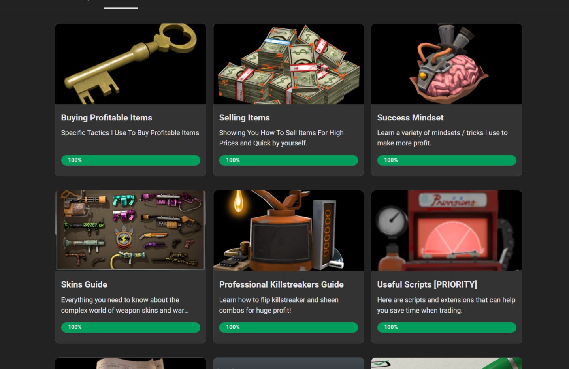Click the Buying Profitable Items progress bar
The image size is (569, 369).
click(x=131, y=160)
